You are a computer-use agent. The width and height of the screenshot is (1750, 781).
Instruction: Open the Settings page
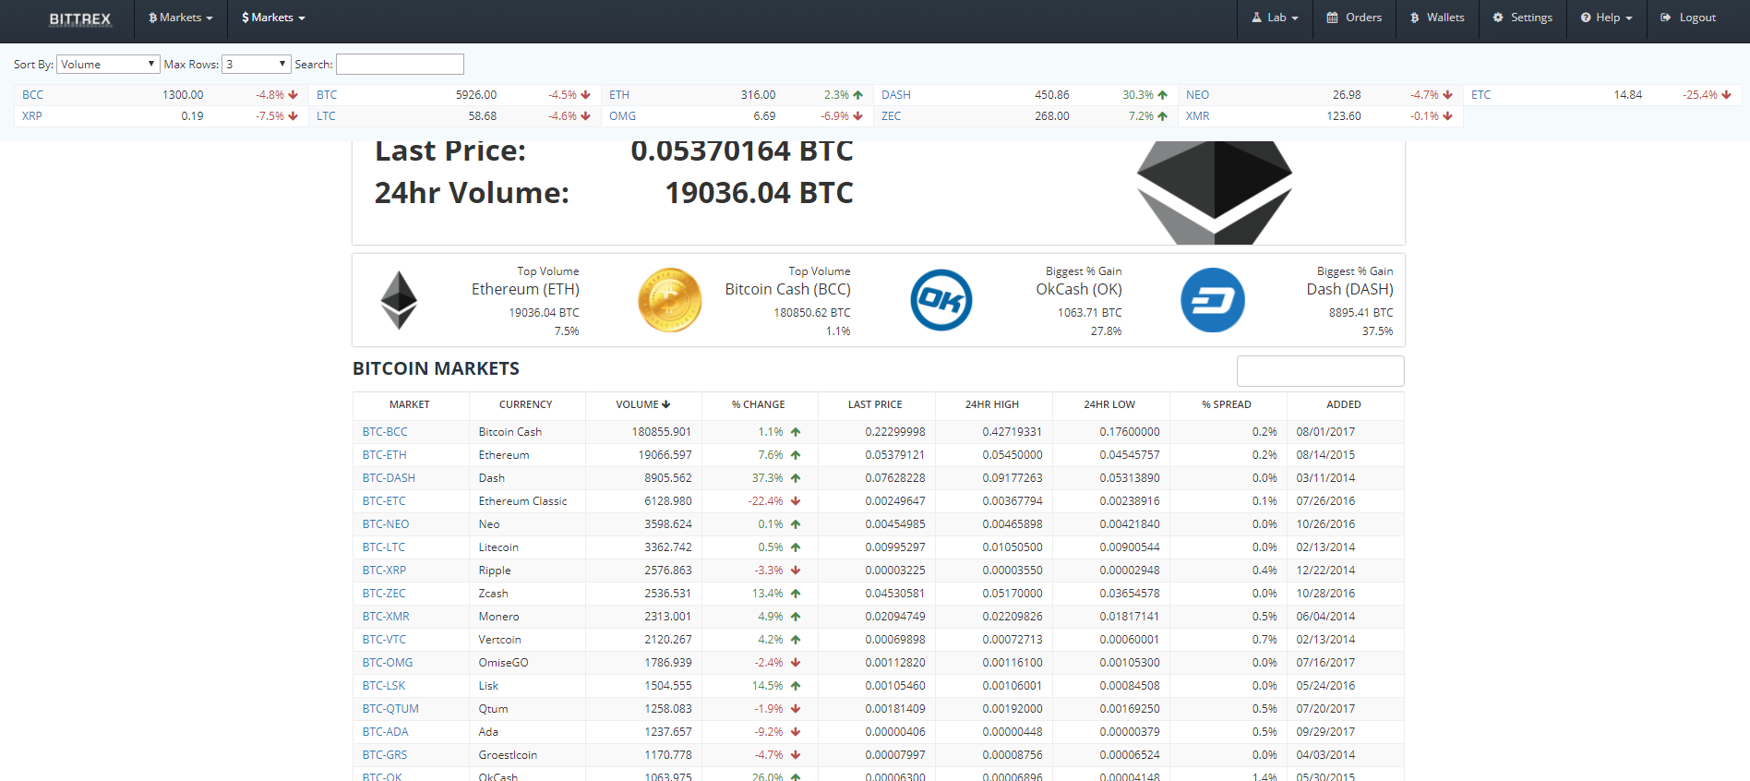click(x=1522, y=18)
